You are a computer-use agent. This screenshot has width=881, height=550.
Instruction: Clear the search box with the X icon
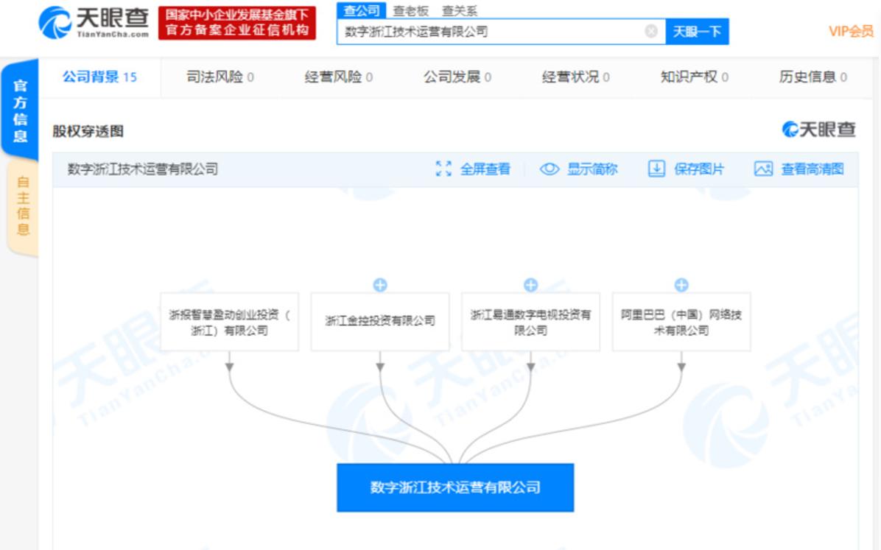pos(650,32)
